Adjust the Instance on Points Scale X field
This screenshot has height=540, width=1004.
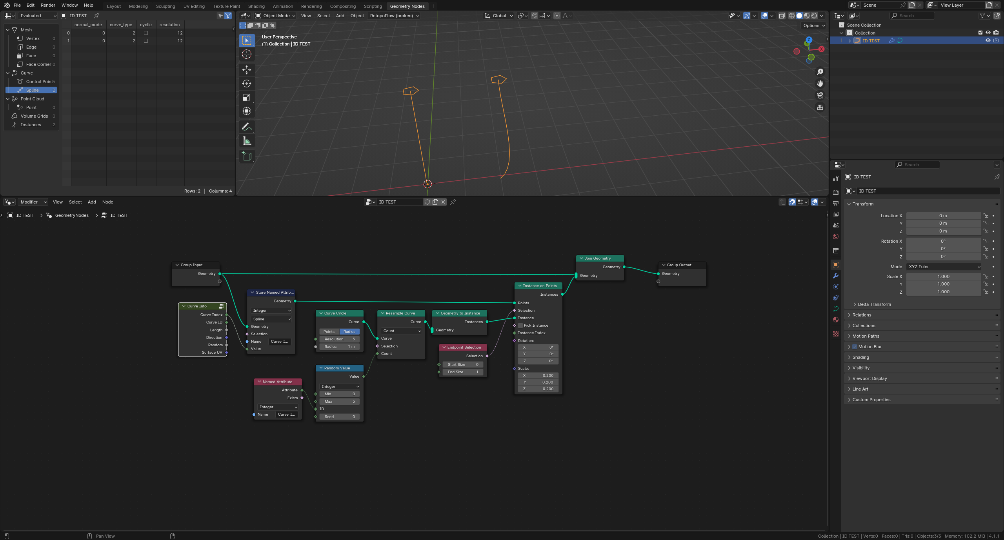coord(538,376)
